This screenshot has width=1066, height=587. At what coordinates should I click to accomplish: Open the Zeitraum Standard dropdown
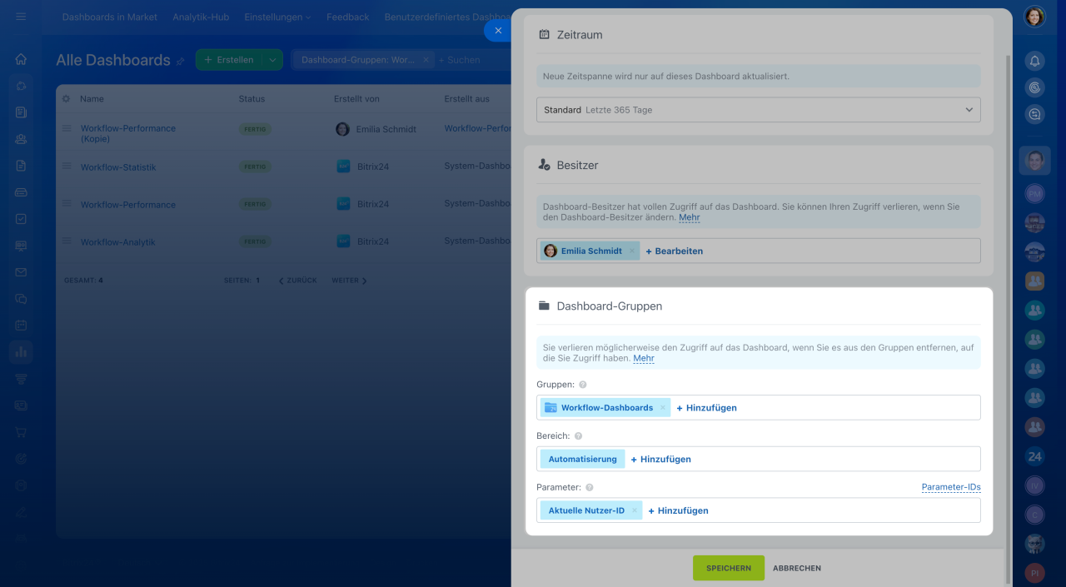coord(758,110)
